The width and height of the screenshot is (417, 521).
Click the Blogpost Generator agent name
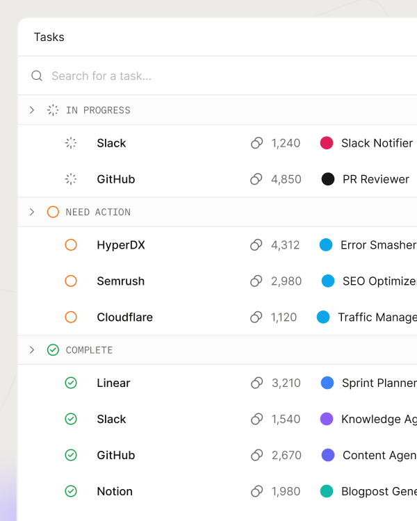point(379,491)
